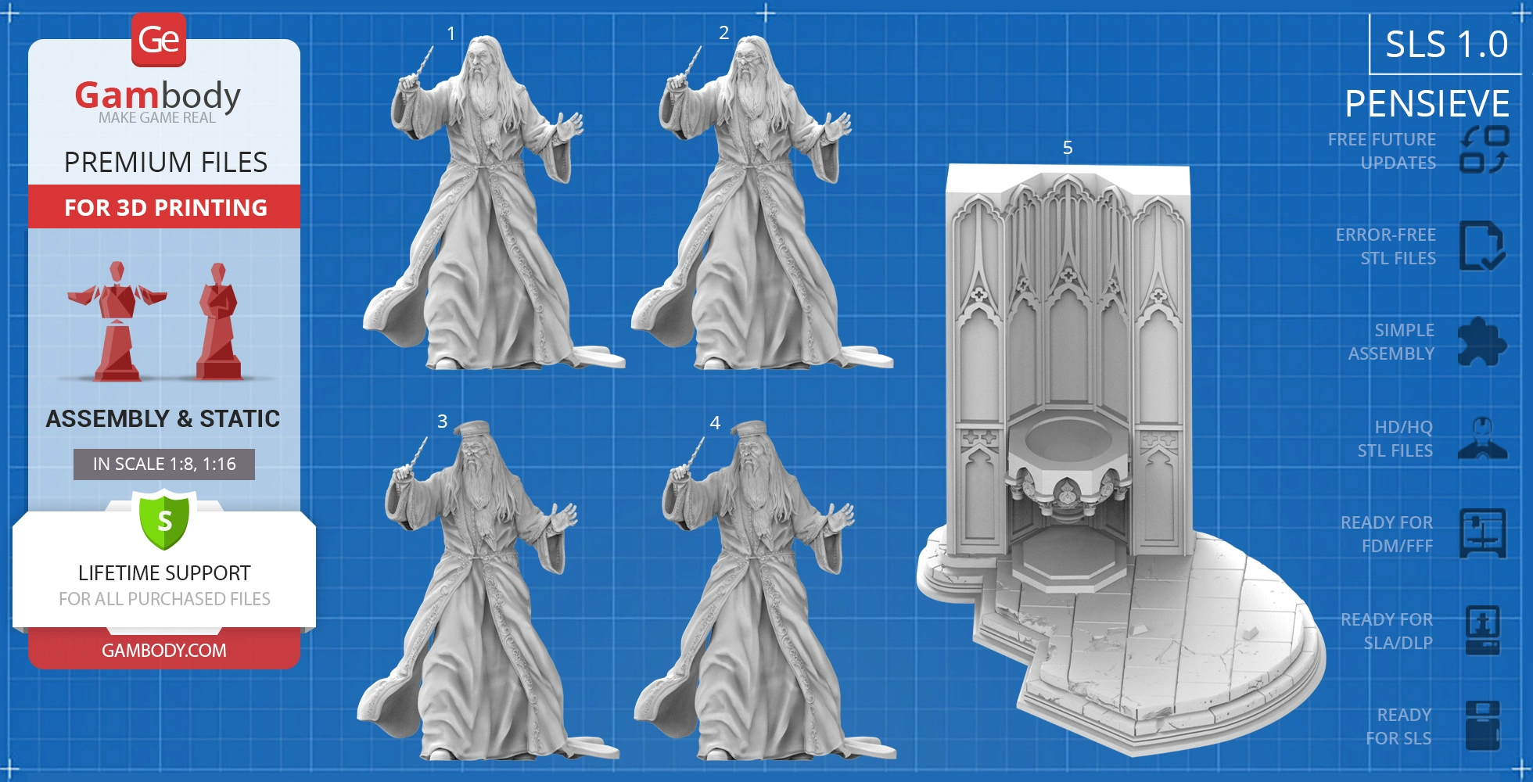Click the Ready for SLS machine icon
The width and height of the screenshot is (1533, 782).
pos(1482,726)
